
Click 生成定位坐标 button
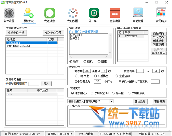[16, 33]
